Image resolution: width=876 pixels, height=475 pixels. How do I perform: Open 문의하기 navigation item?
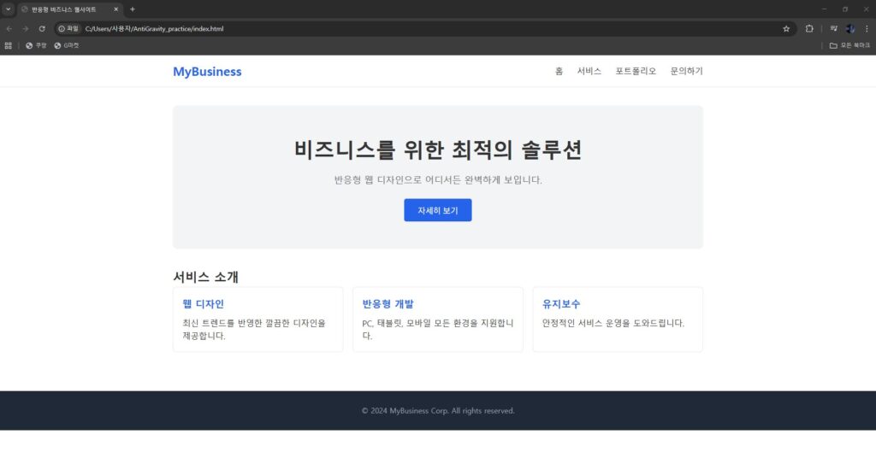(687, 71)
